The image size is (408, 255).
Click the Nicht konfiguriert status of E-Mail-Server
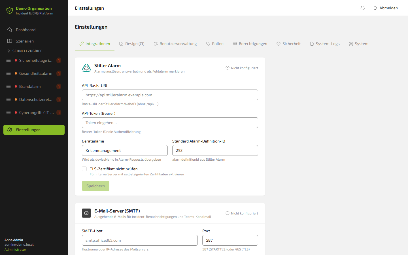(242, 213)
